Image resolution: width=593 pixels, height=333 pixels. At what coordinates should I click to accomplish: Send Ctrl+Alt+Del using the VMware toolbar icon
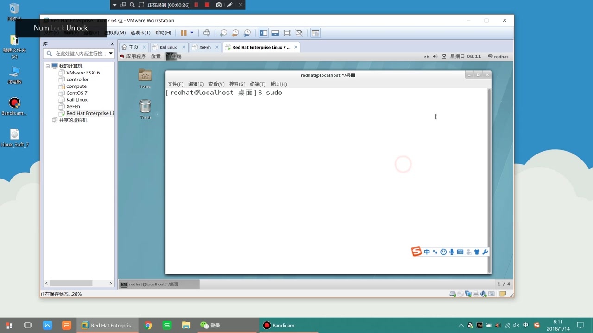click(207, 33)
